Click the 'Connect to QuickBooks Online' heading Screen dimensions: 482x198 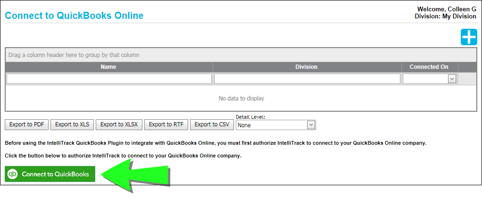[75, 16]
